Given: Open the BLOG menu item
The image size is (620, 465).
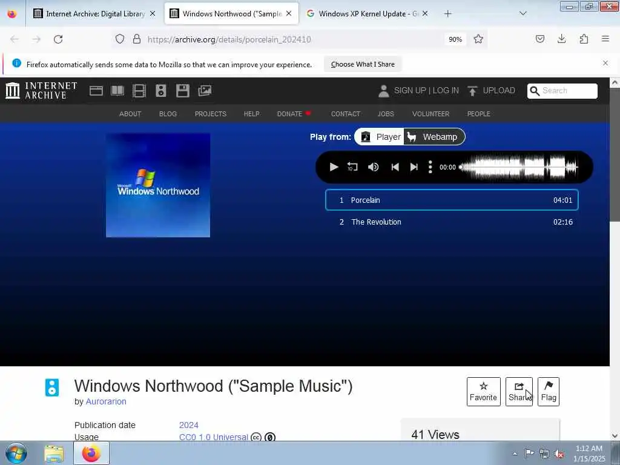Looking at the screenshot, I should click(168, 114).
